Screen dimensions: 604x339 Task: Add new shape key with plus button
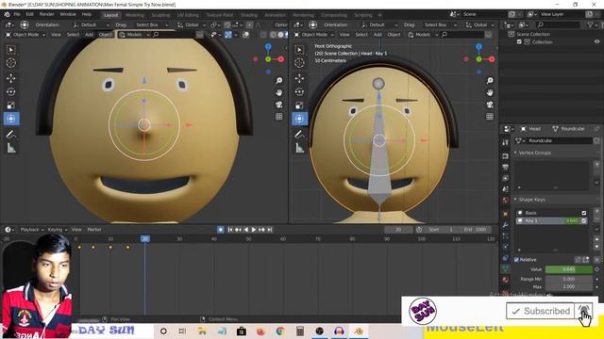point(596,211)
